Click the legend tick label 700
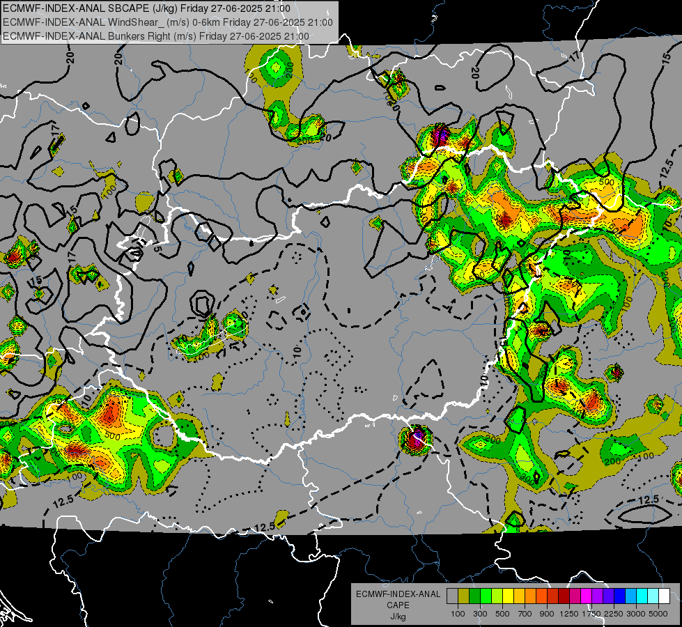 525,614
